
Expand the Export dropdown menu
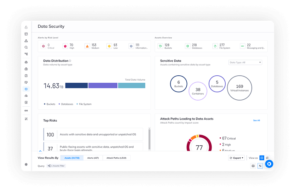tap(236, 158)
